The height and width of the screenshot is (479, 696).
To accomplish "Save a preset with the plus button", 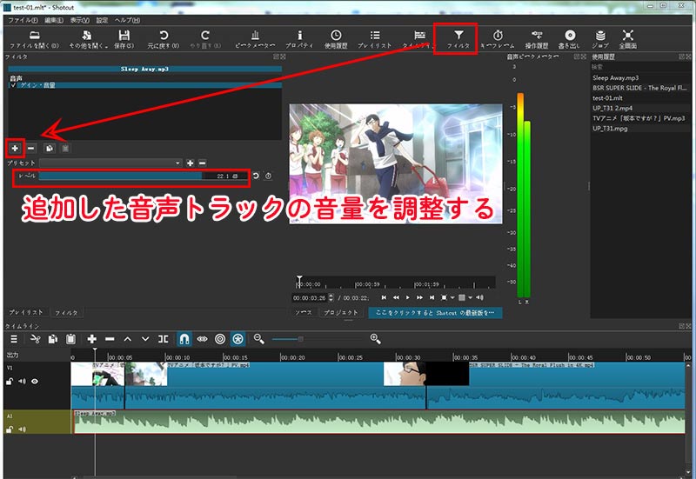I will [x=190, y=163].
